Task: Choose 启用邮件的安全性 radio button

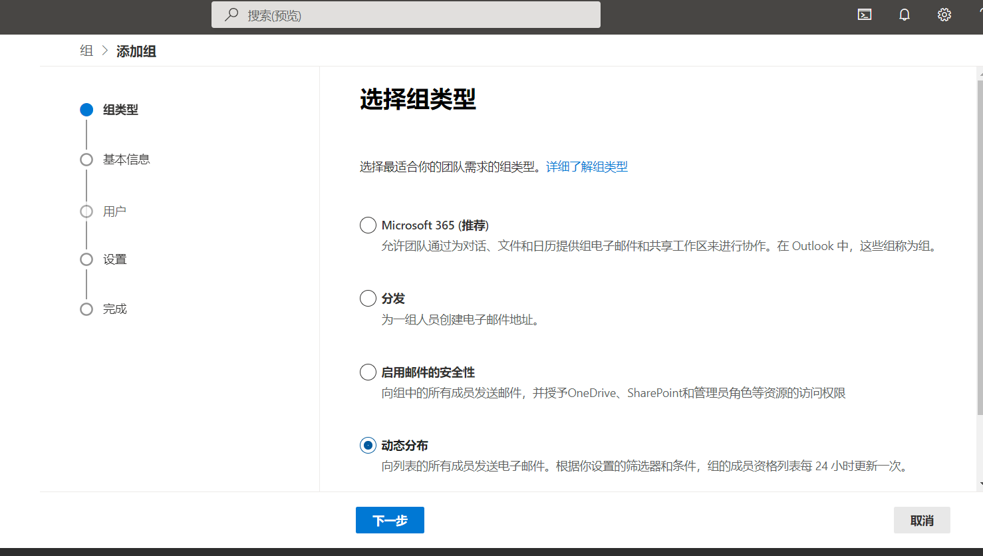Action: click(368, 372)
